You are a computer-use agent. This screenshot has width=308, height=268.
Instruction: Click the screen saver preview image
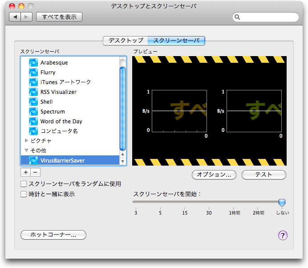209,111
